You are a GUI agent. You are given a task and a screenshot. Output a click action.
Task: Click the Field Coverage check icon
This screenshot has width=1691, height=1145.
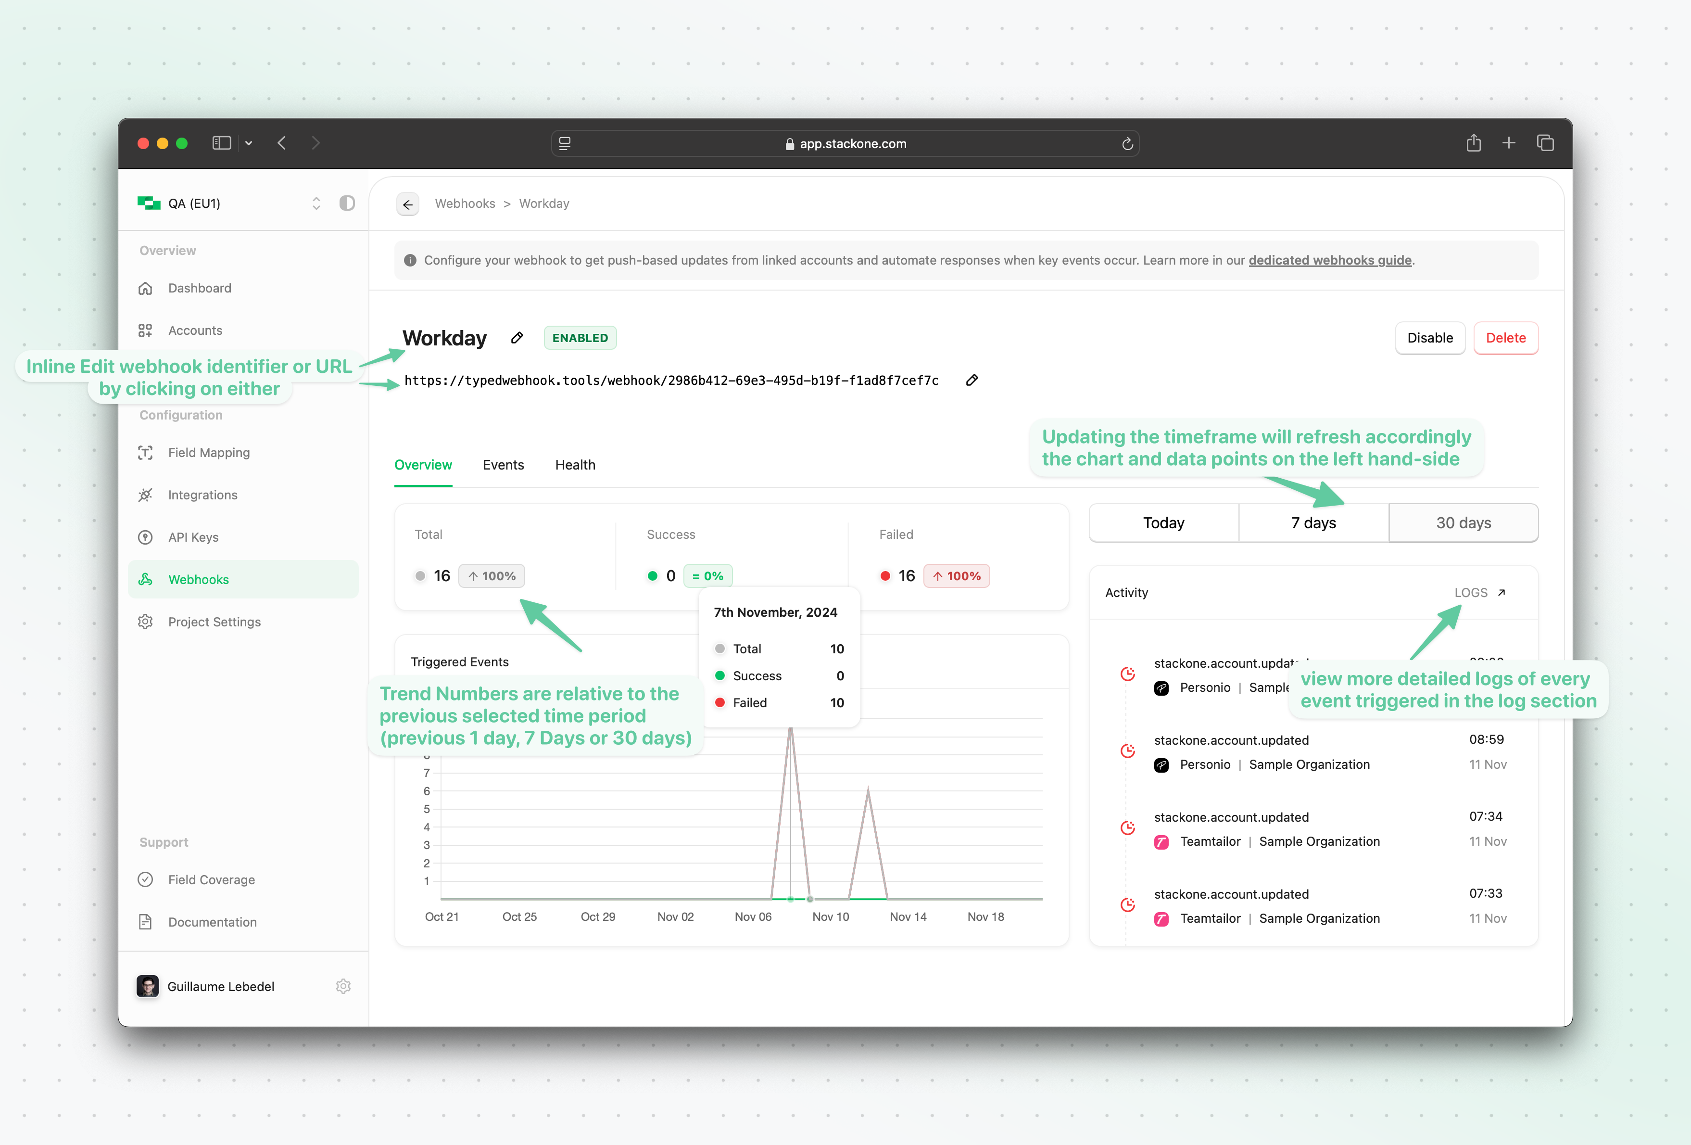point(146,879)
